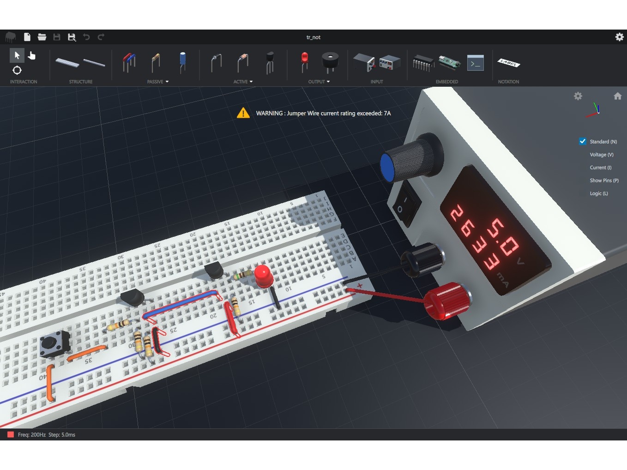The image size is (627, 470).
Task: Choose the jumper wires tool
Action: [129, 62]
